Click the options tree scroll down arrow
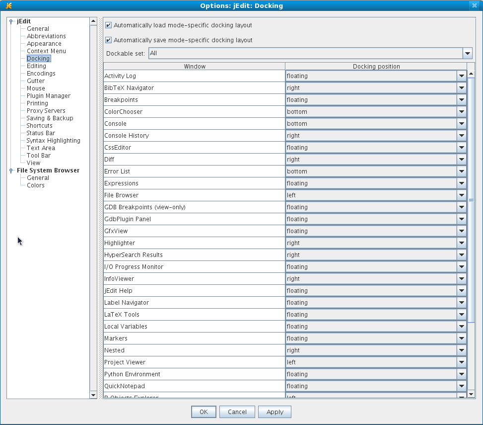483x425 pixels. pos(93,395)
